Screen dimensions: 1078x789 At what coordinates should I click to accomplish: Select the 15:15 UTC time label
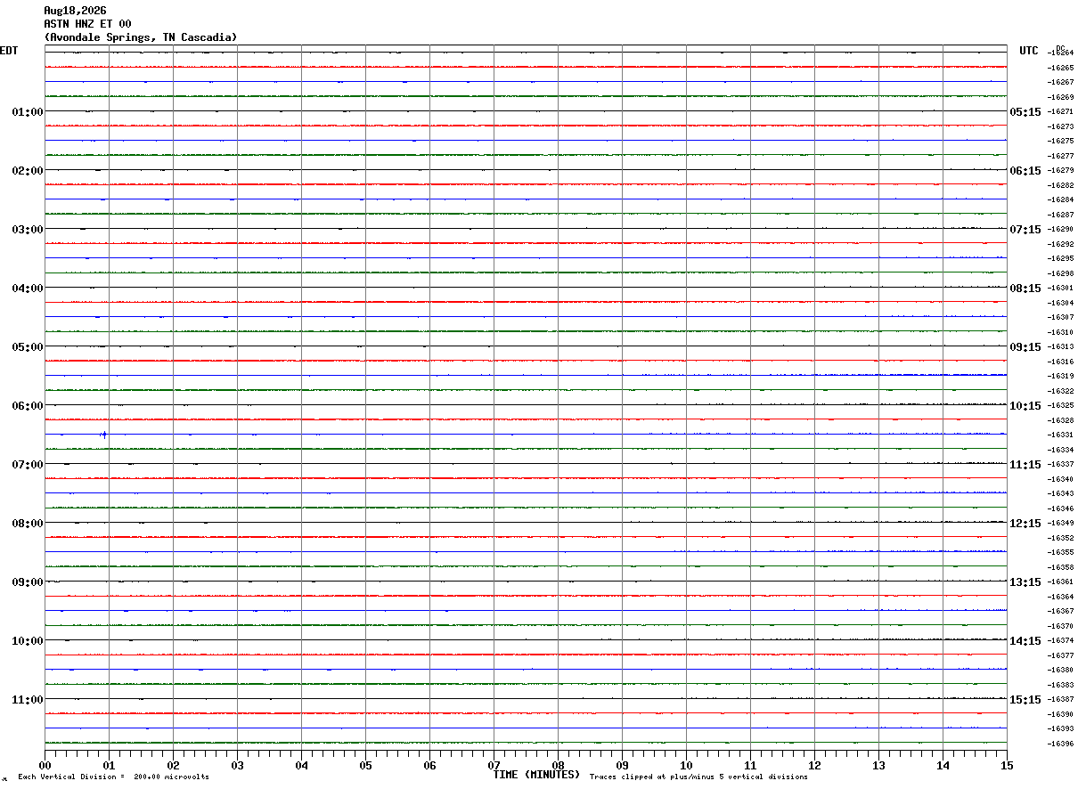1025,700
